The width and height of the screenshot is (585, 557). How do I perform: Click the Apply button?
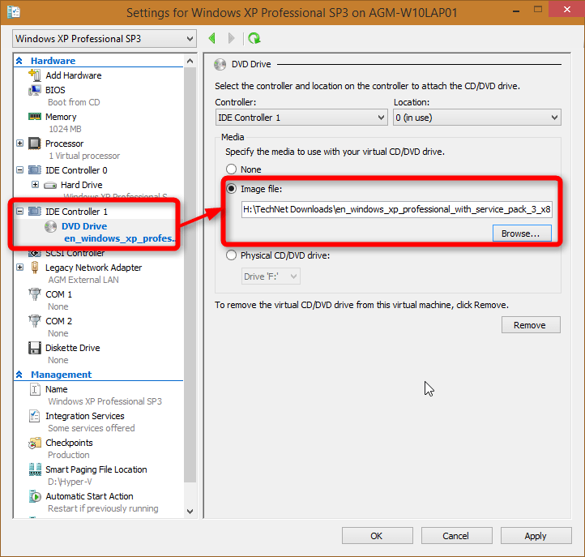pos(536,536)
